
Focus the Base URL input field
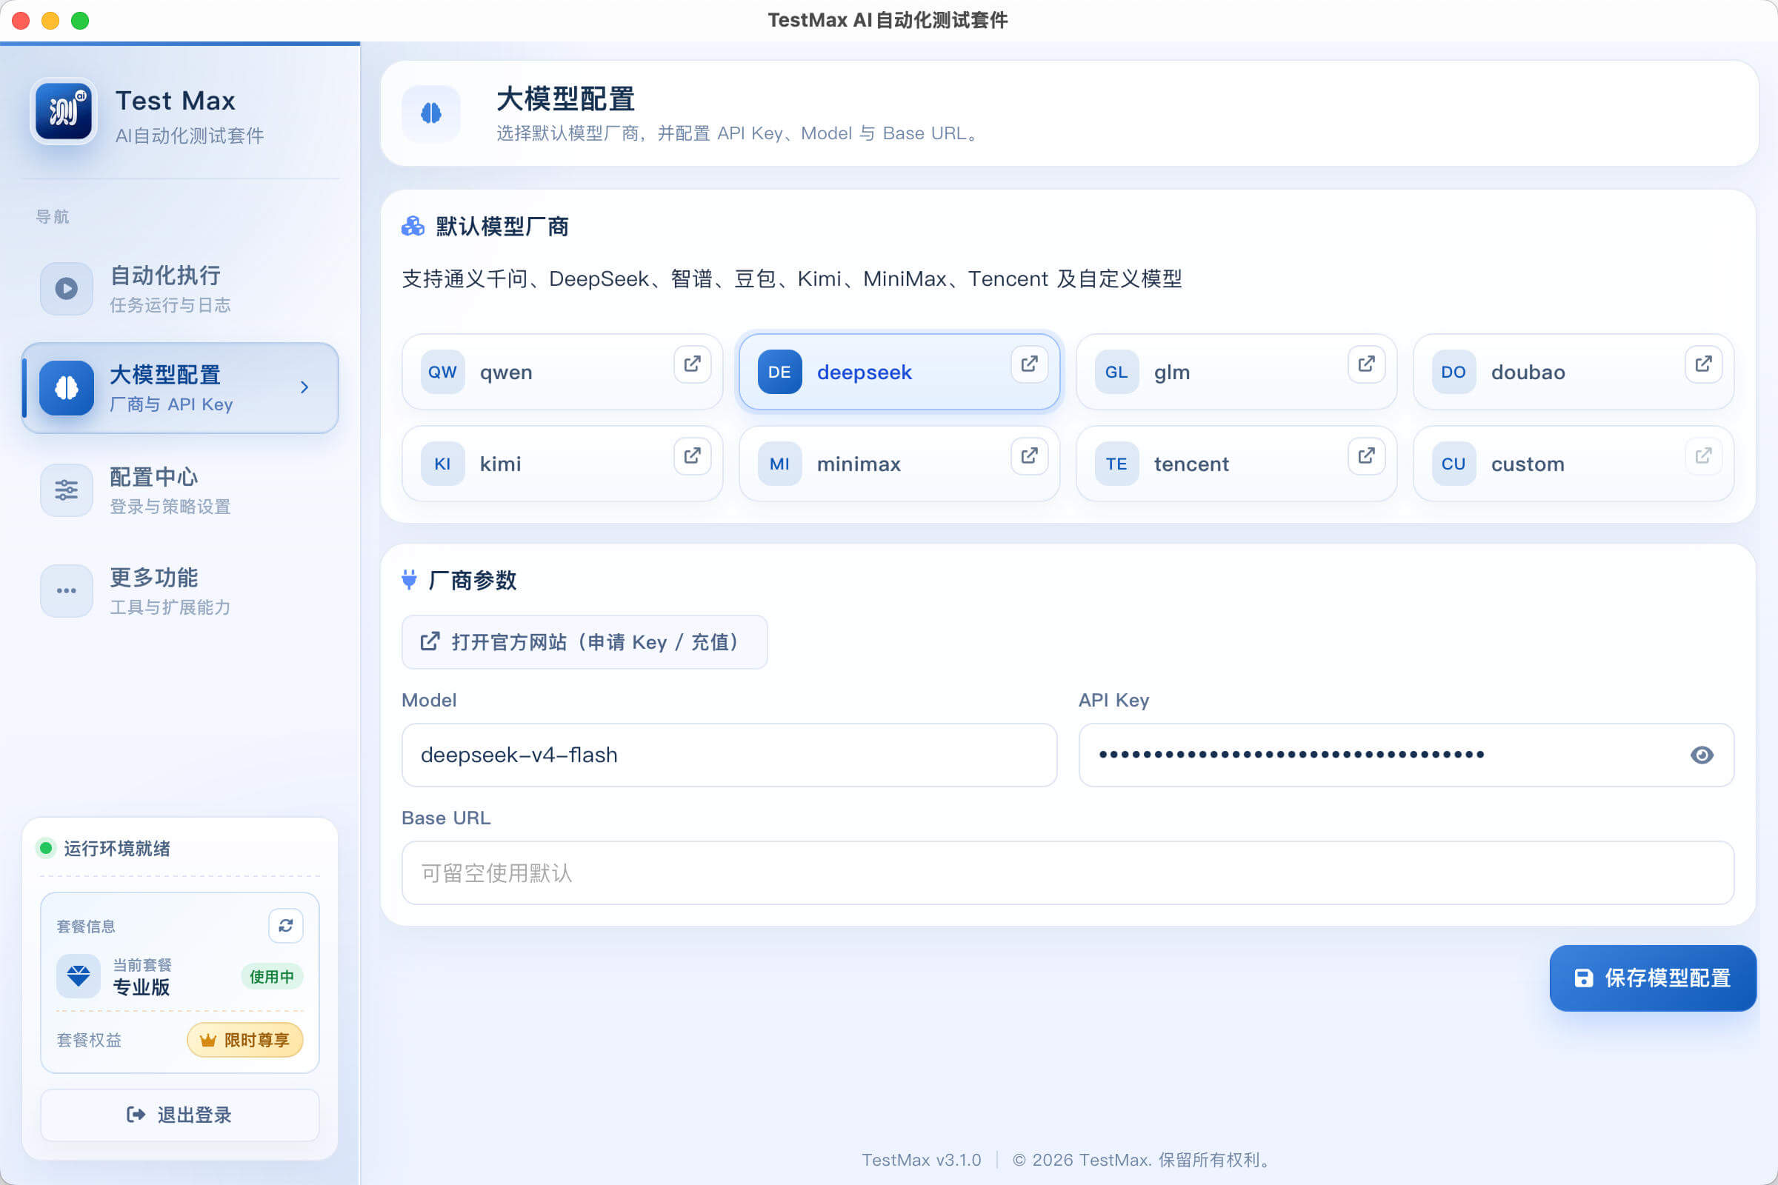pyautogui.click(x=1068, y=873)
